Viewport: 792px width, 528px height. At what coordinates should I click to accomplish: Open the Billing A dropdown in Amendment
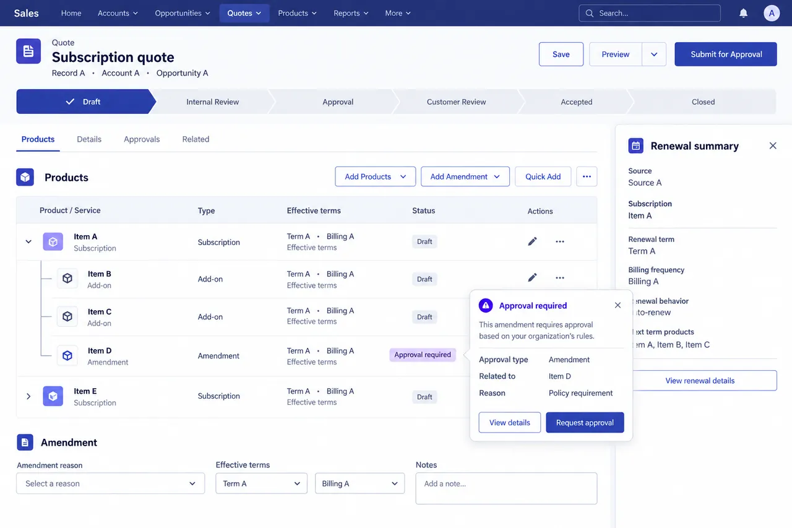[360, 483]
